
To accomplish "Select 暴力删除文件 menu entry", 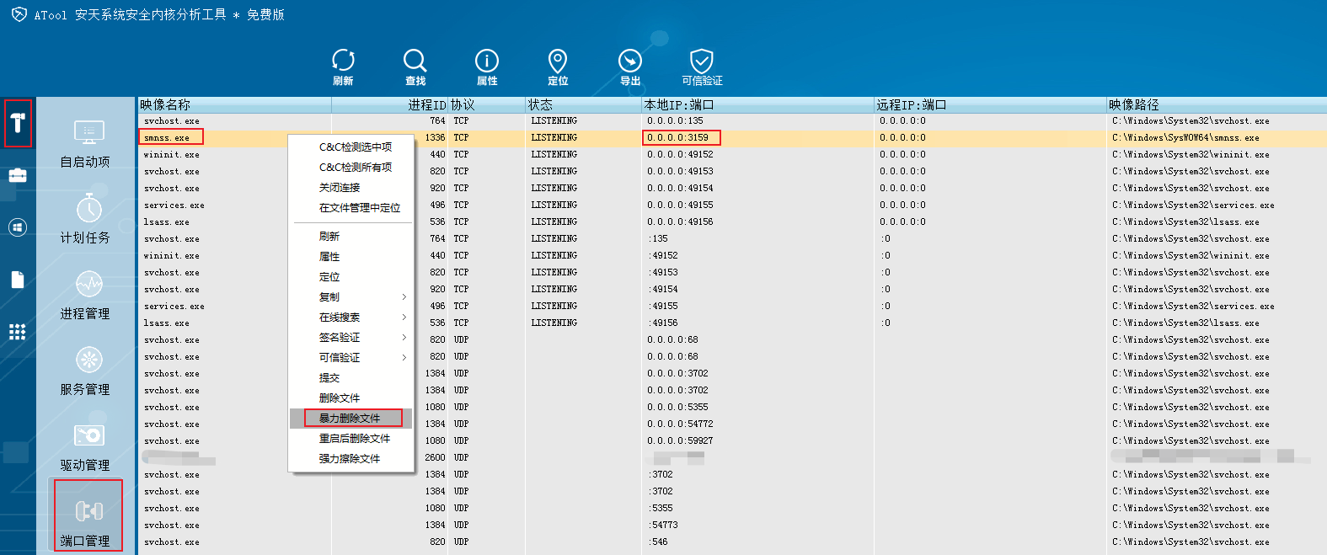I will (x=351, y=419).
